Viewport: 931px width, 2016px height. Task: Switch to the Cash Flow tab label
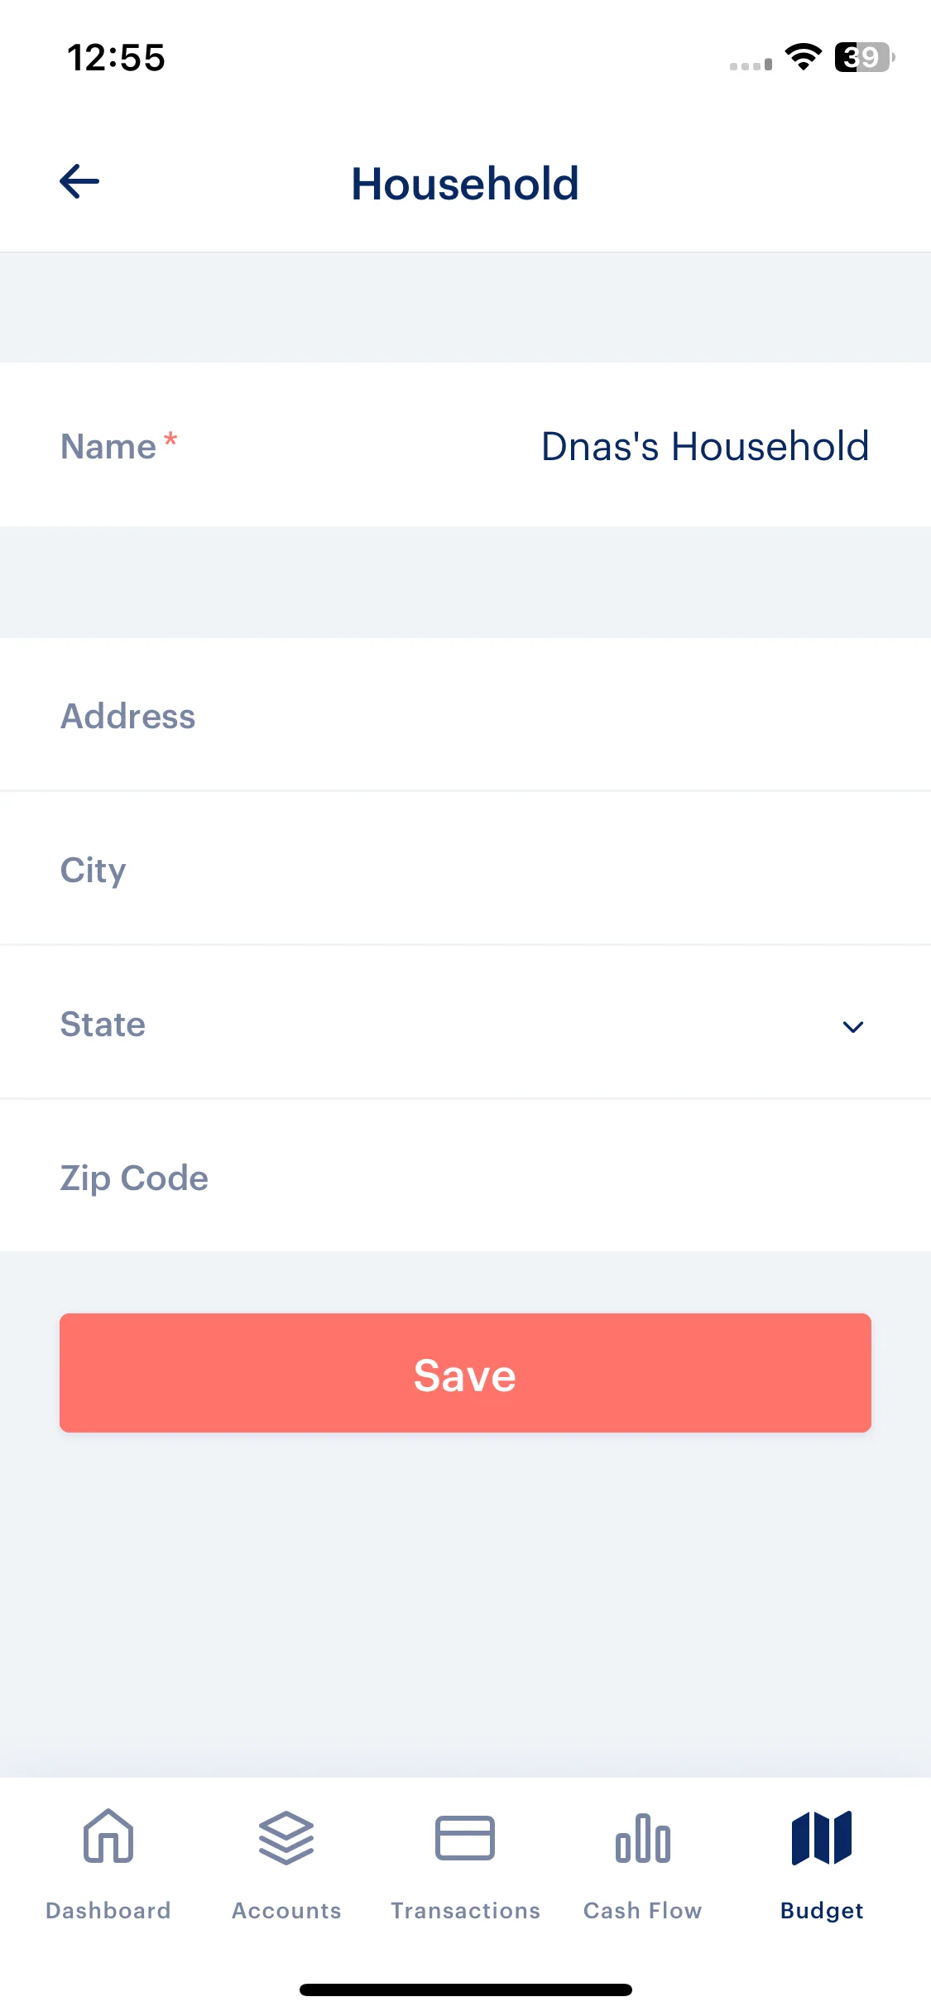tap(643, 1910)
